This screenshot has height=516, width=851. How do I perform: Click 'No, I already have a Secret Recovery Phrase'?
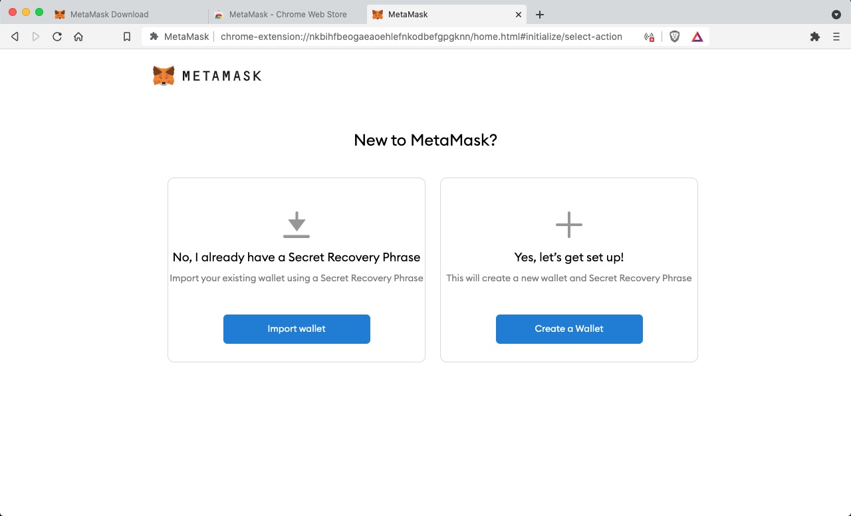pyautogui.click(x=297, y=257)
